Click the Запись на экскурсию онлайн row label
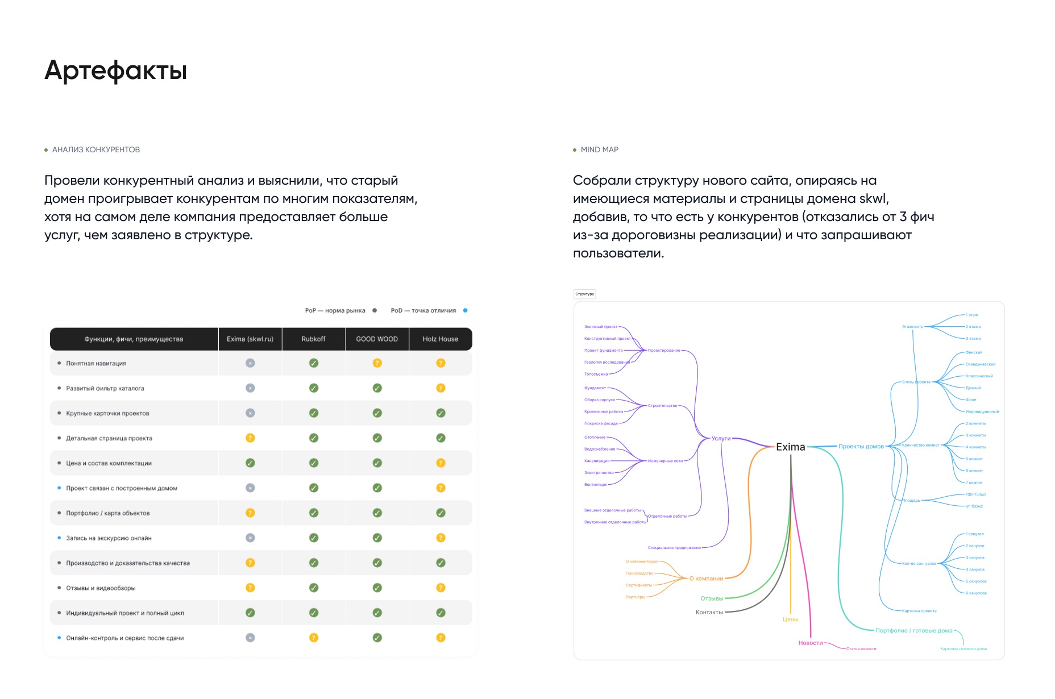 coord(109,538)
